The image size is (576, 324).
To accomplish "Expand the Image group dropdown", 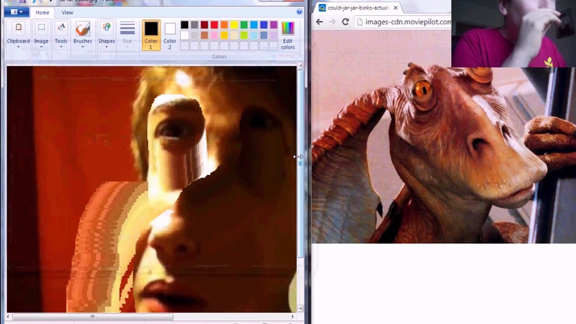I will point(41,47).
